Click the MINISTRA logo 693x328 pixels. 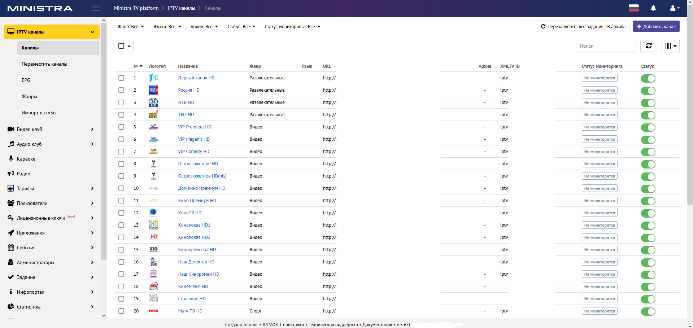pyautogui.click(x=40, y=8)
